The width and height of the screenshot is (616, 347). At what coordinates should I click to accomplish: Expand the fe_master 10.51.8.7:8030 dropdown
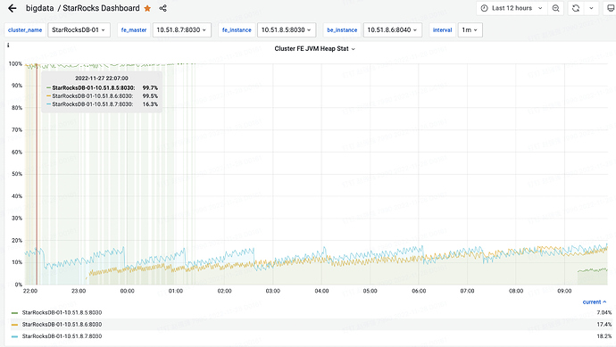pyautogui.click(x=181, y=29)
